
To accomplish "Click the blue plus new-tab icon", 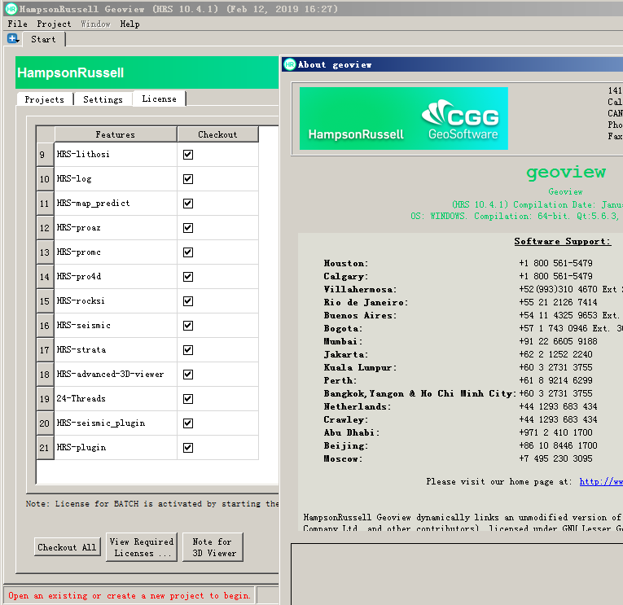I will [x=13, y=39].
